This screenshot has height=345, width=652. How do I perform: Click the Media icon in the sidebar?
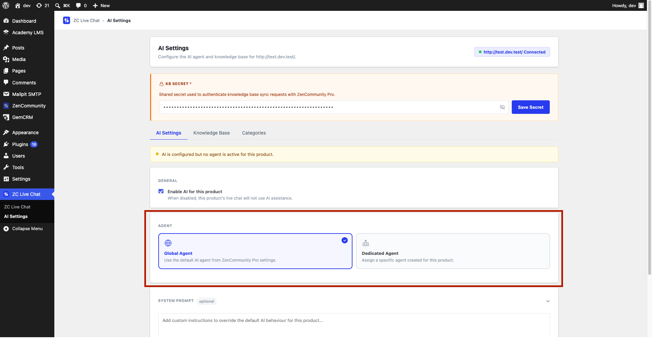[x=6, y=59]
